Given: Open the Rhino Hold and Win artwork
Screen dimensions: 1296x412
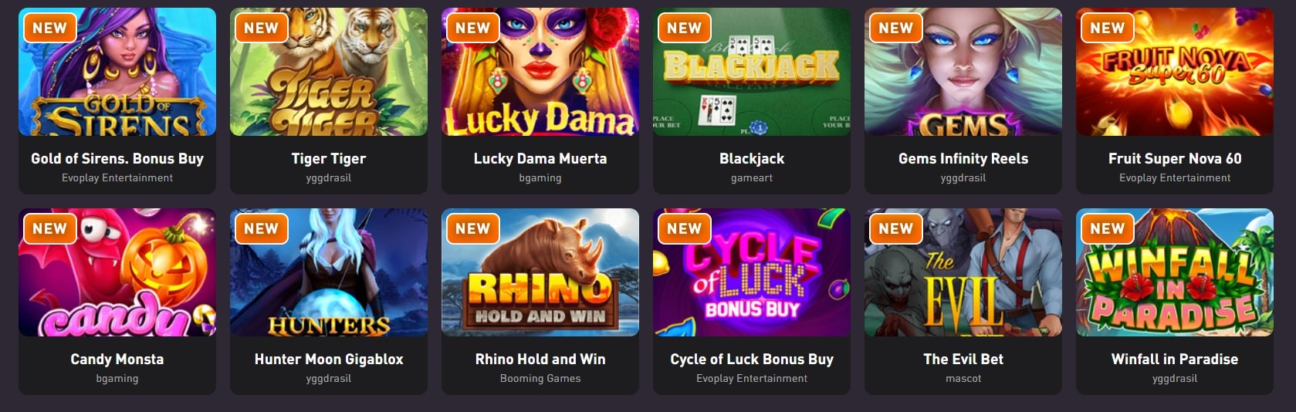Looking at the screenshot, I should pyautogui.click(x=540, y=272).
